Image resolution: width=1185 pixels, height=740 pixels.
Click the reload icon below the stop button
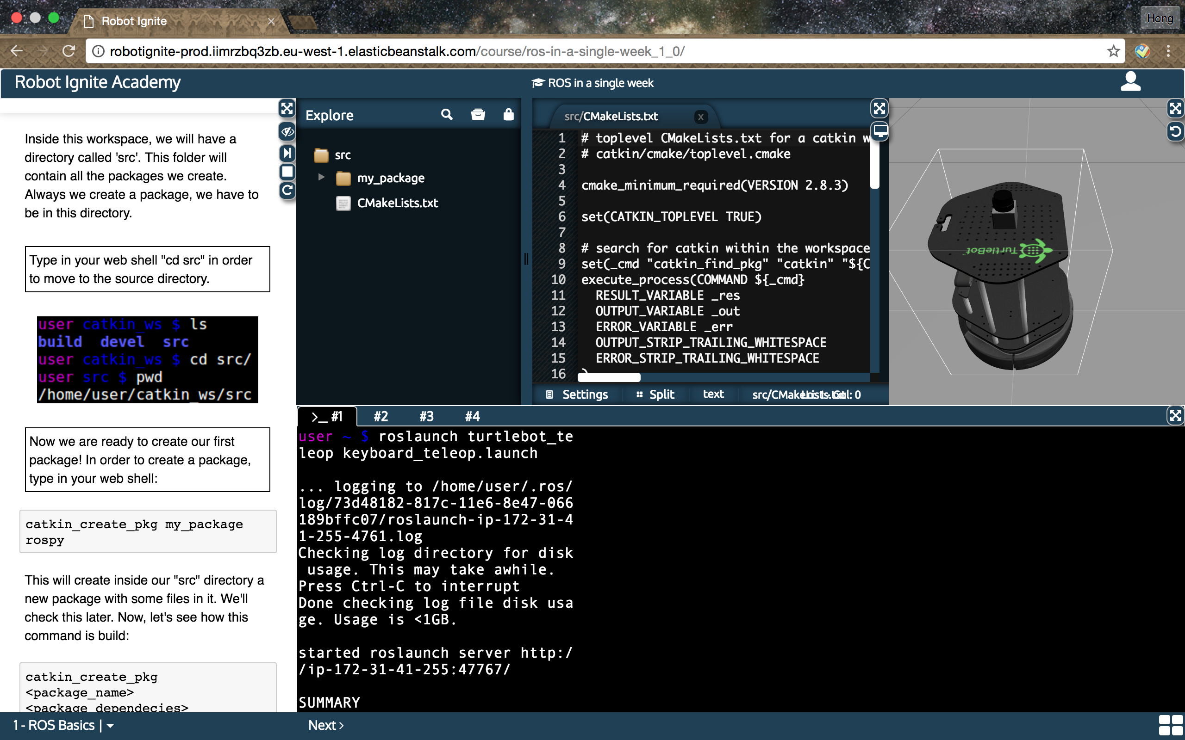click(287, 191)
